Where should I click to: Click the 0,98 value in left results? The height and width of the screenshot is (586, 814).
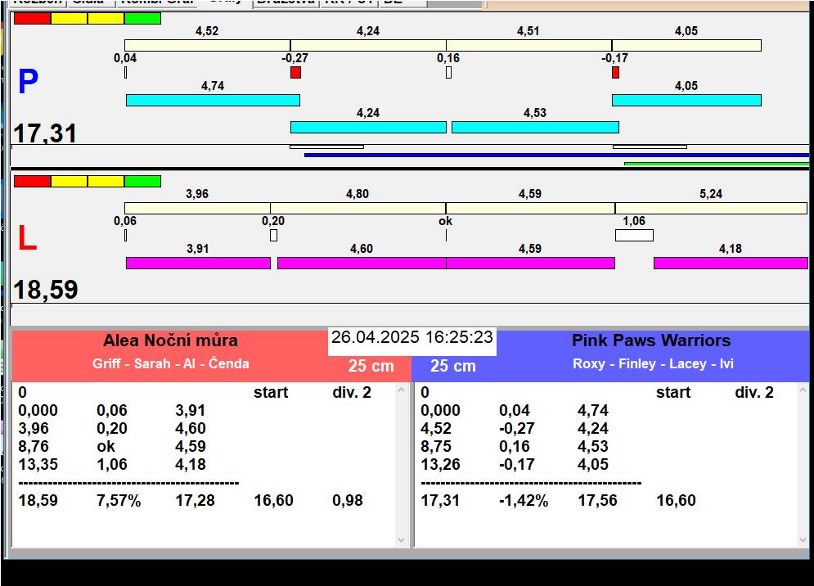coord(348,500)
